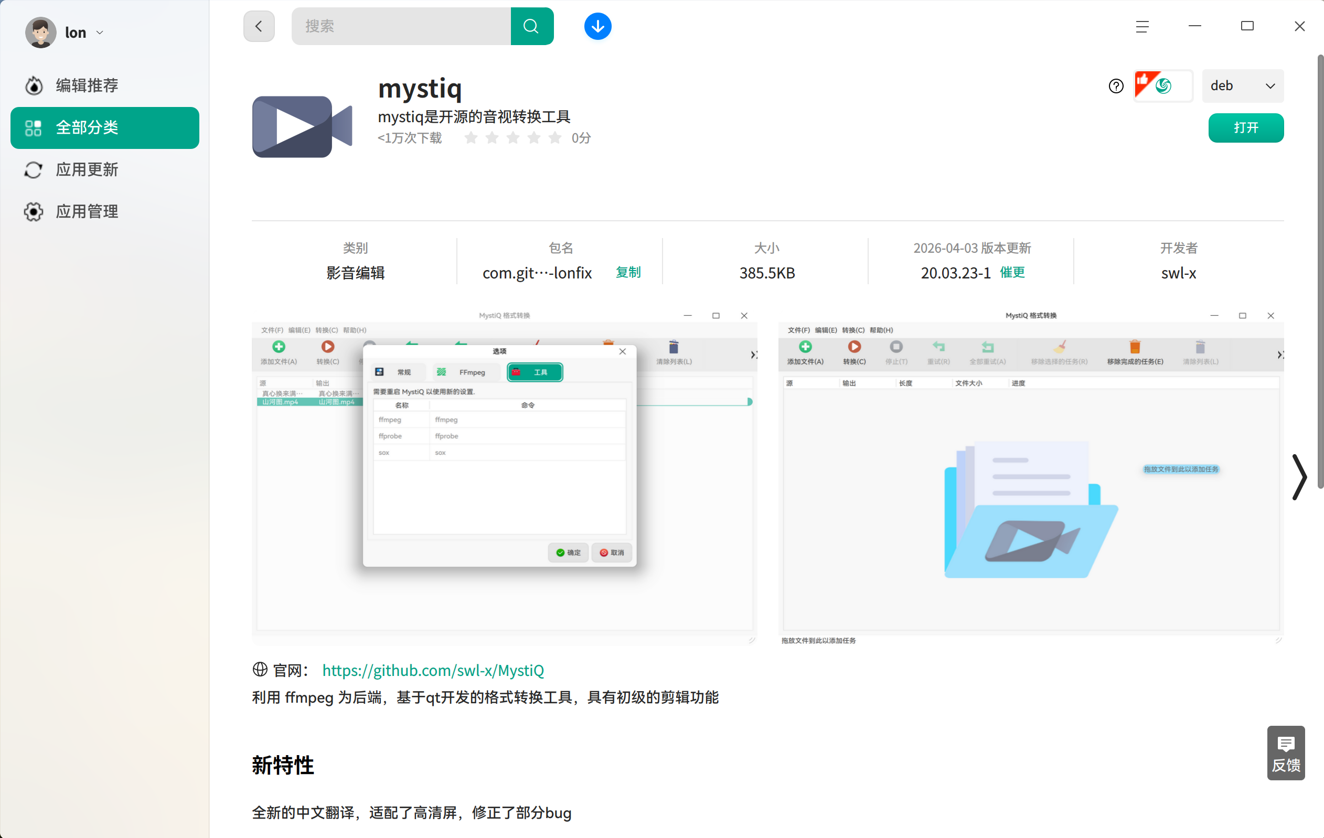Select 应用更新 in the sidebar

[87, 170]
